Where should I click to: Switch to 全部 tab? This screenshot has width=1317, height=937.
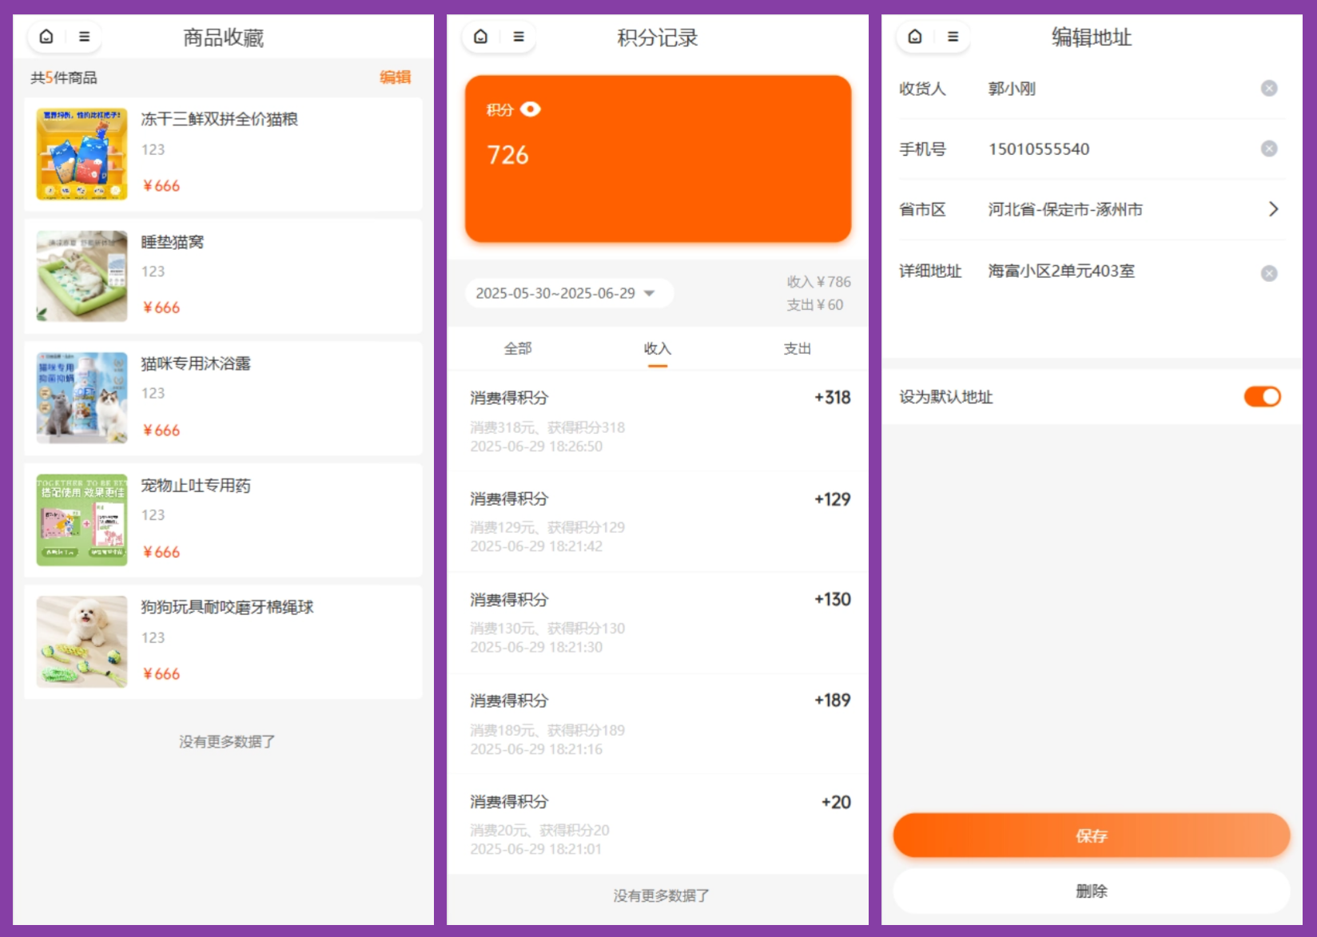[517, 349]
